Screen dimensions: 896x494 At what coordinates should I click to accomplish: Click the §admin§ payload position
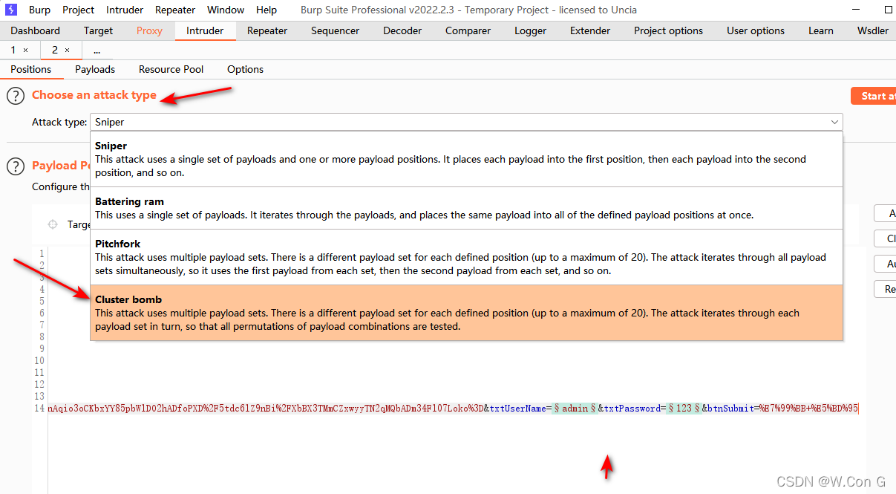coord(575,409)
